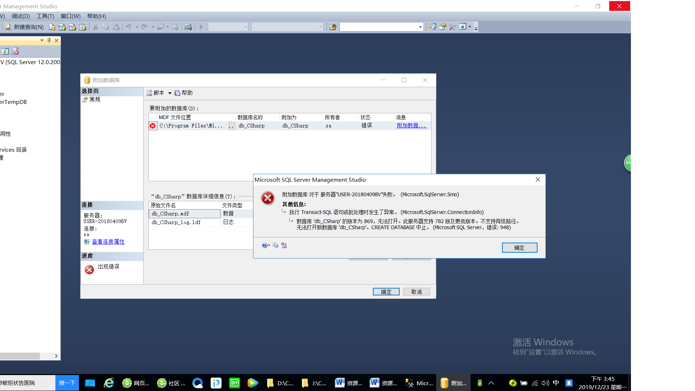Close the Microsoft SQL Server Management Studio error dialog
695x391 pixels.
click(x=538, y=180)
